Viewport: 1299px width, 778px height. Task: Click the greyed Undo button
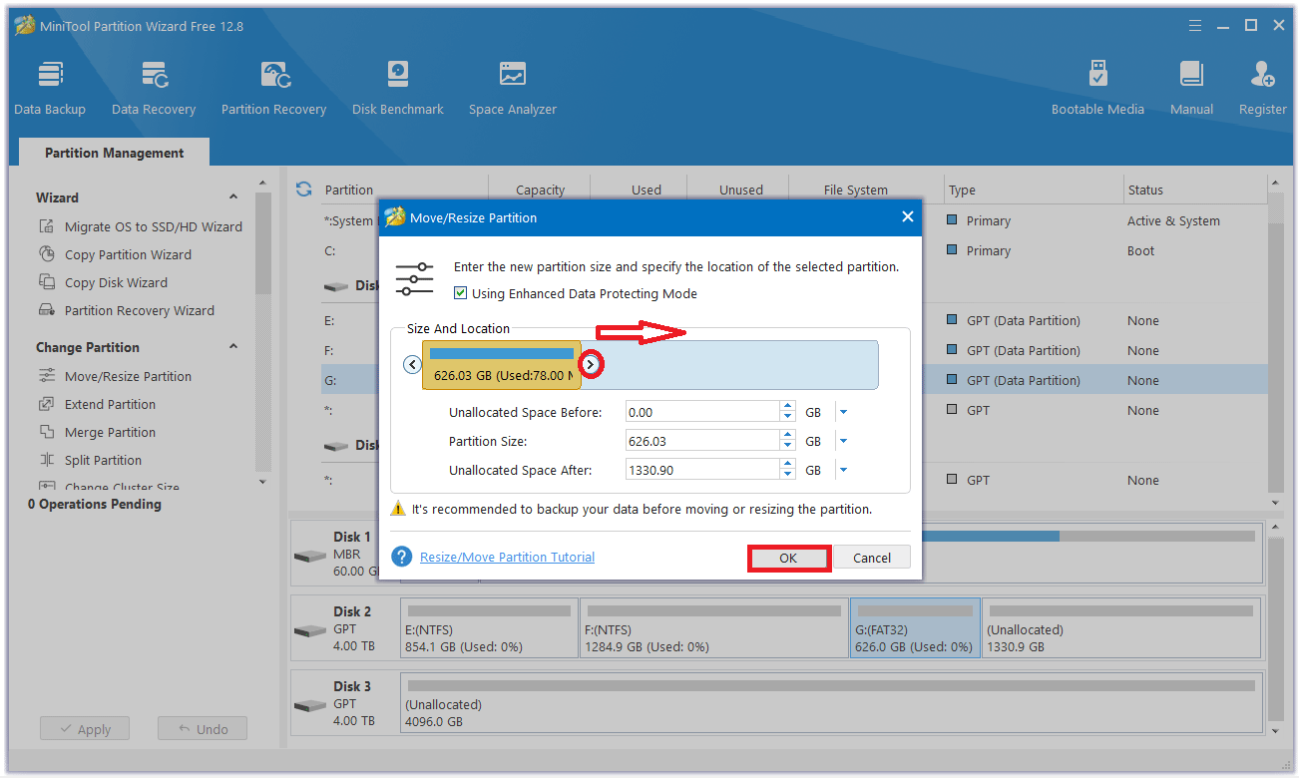tap(203, 729)
